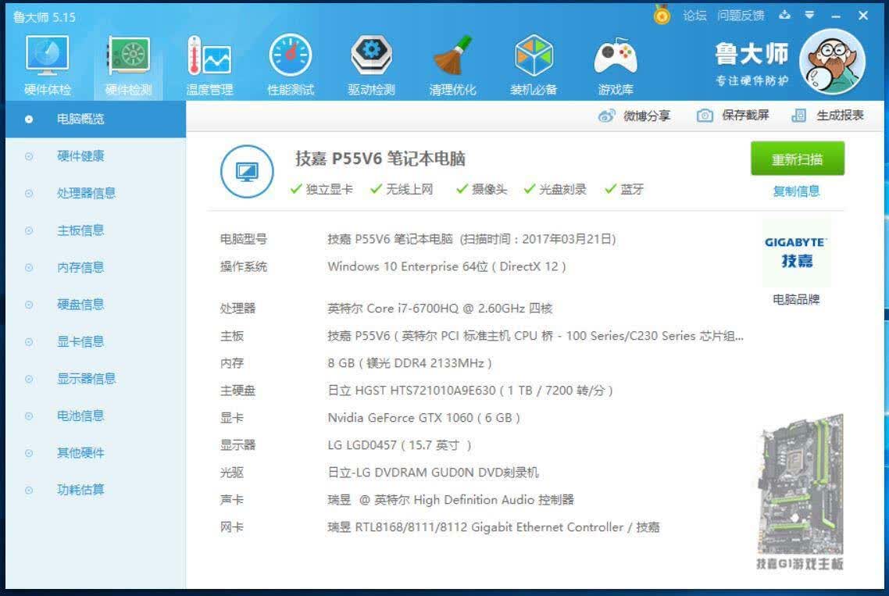Image resolution: width=889 pixels, height=596 pixels.
Task: Open the 游戏库 gamepad icon
Action: (x=615, y=57)
